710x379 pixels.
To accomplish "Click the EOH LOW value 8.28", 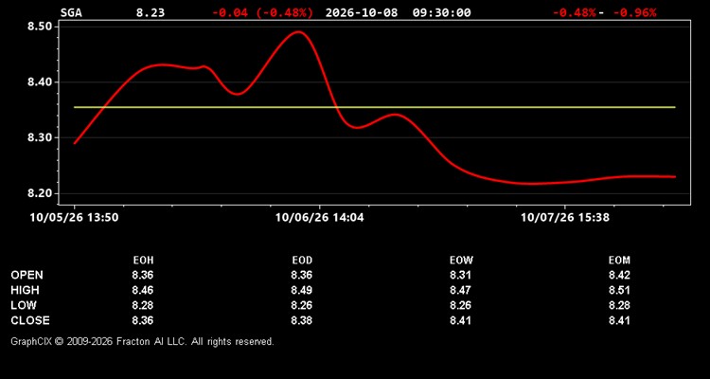I will tap(143, 305).
